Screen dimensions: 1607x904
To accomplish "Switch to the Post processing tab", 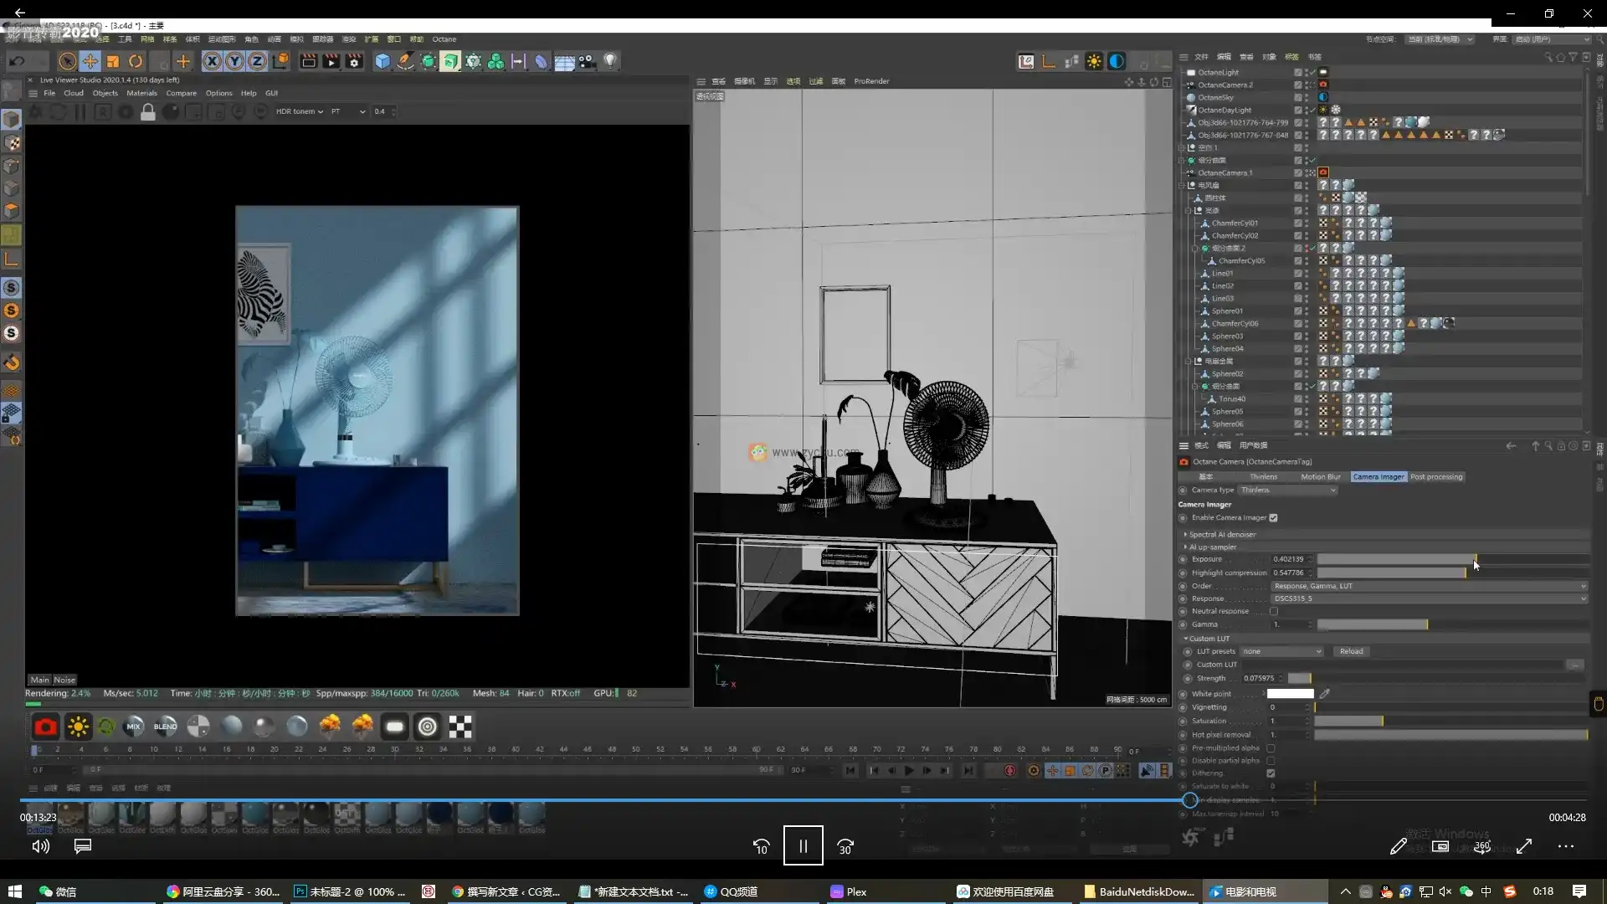I will [x=1436, y=477].
